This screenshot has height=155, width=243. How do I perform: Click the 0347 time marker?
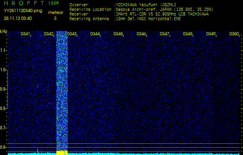[x=164, y=34]
